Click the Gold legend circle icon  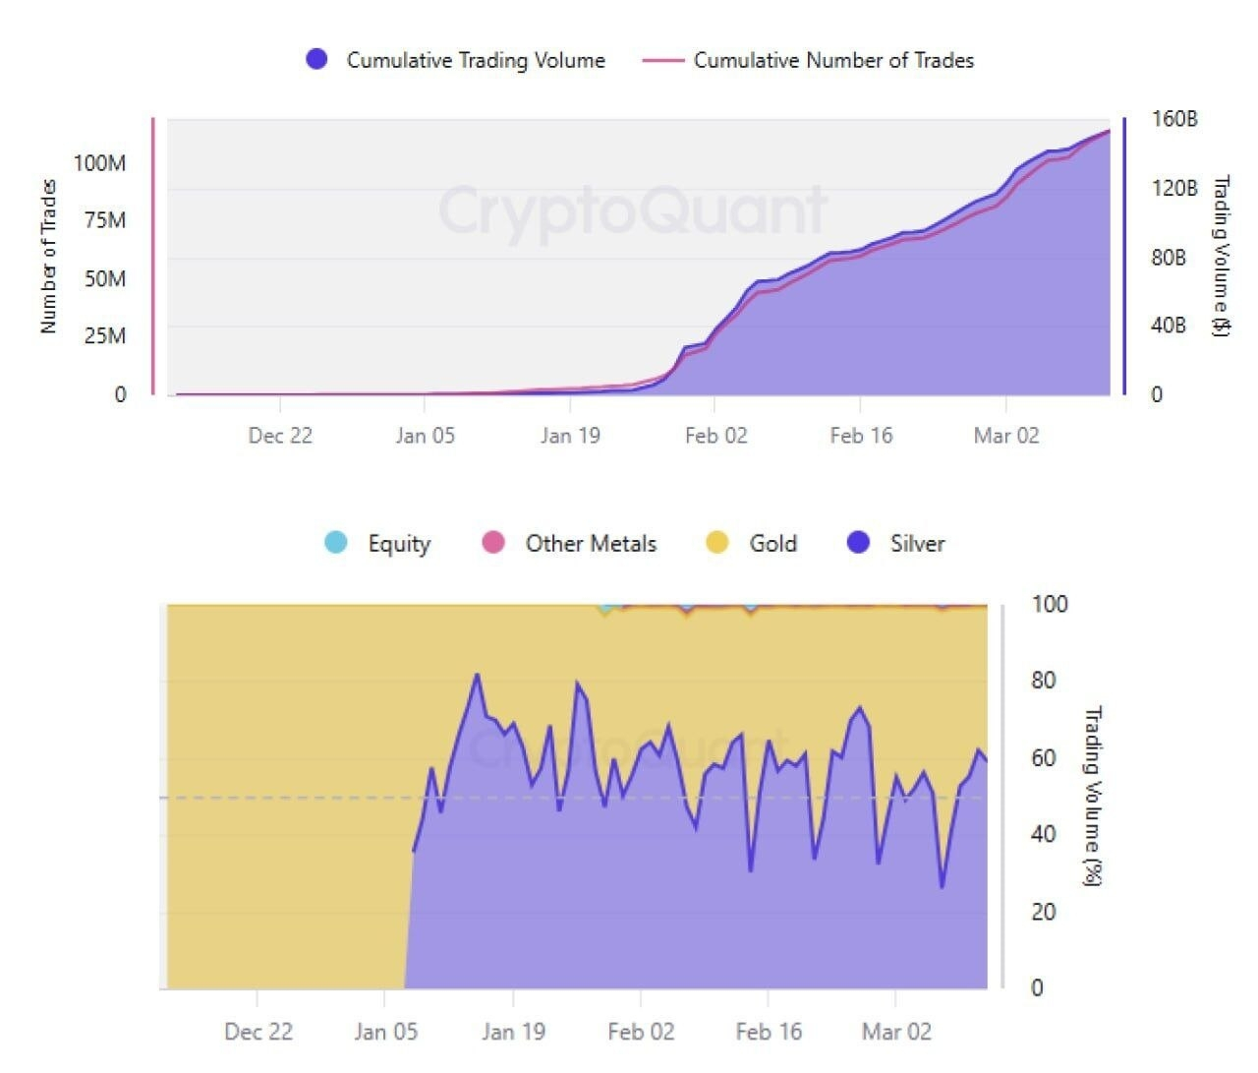(x=717, y=543)
